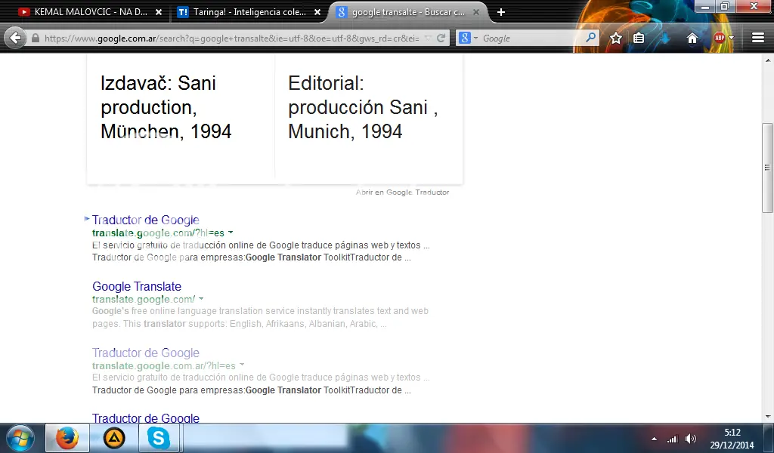Go to the Firefox home page icon
Screen dimensions: 774x453
pos(692,38)
